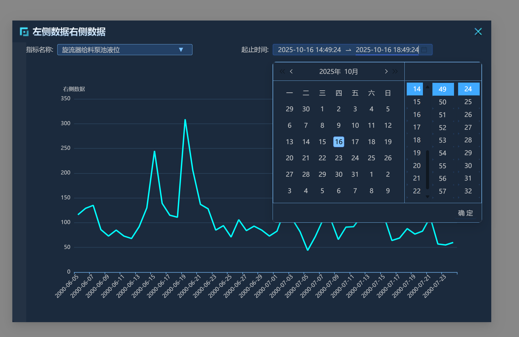
Task: Click the next year double-arrow icon
Action: pos(395,71)
